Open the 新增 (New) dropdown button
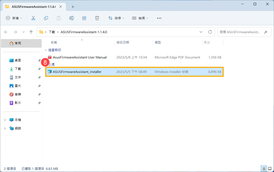This screenshot has height=172, width=274. (x=14, y=18)
